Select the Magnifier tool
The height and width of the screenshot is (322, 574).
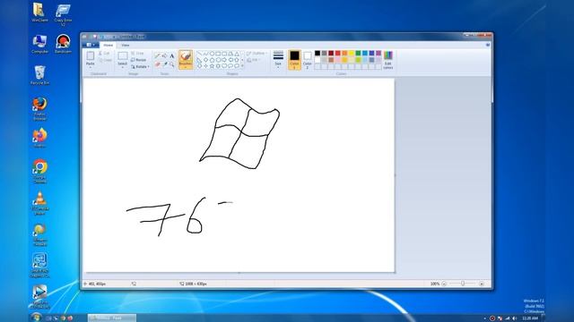[171, 64]
